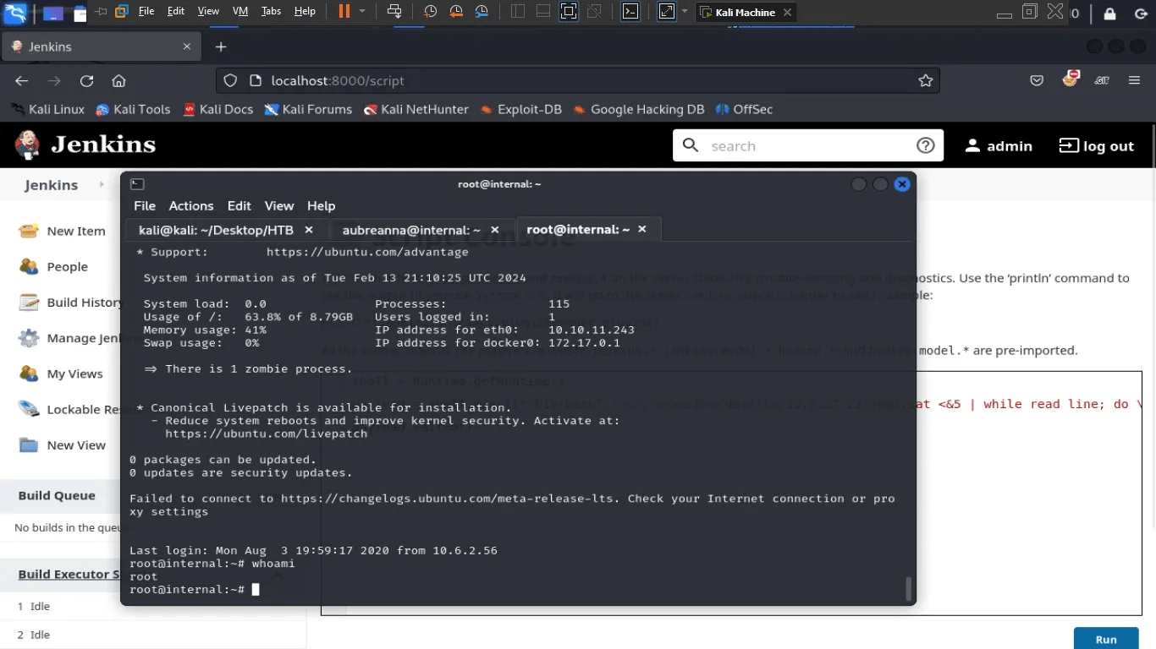Screen dimensions: 1156x649
Task: Open Kali NetHunter bookmark
Action: coord(416,109)
